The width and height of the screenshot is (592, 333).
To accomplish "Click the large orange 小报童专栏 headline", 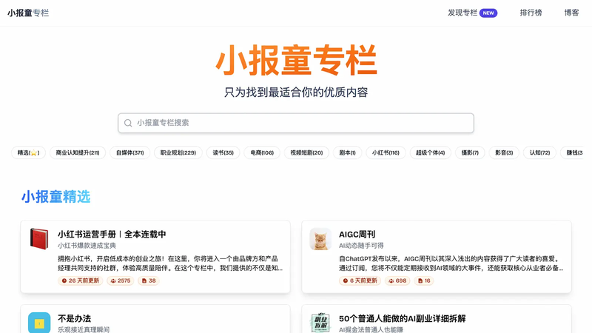I will [x=297, y=61].
